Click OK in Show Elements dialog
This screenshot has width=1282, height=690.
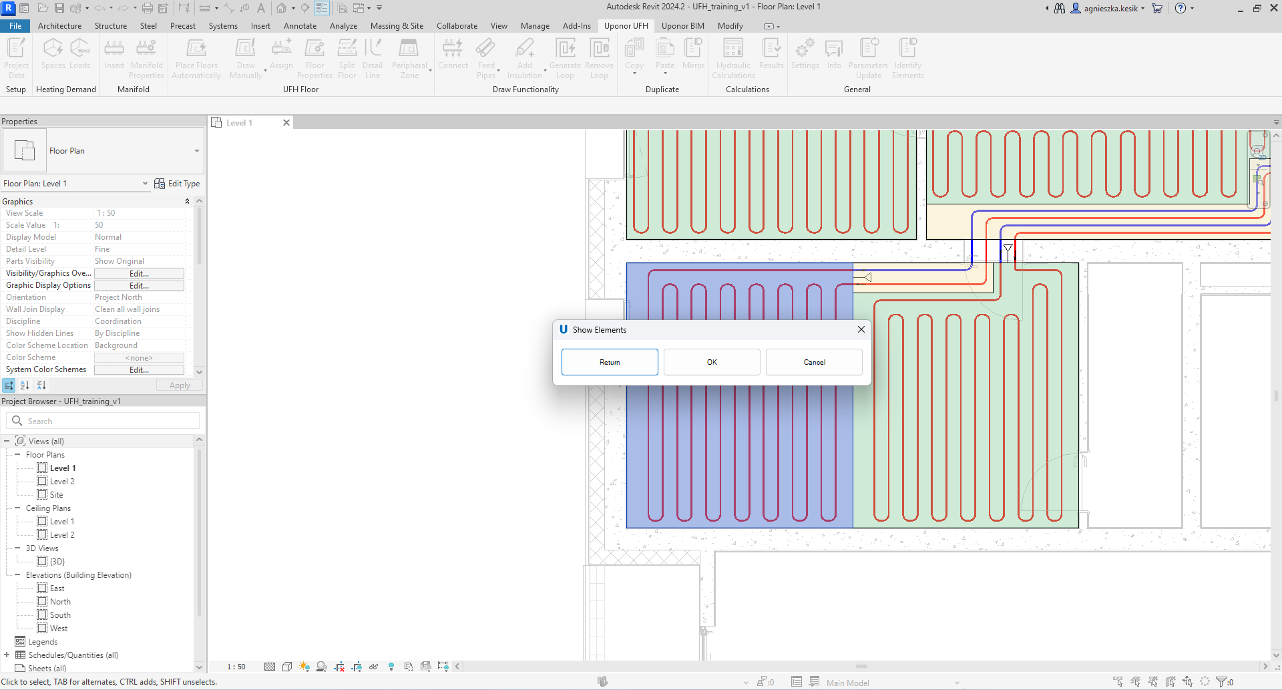point(712,362)
